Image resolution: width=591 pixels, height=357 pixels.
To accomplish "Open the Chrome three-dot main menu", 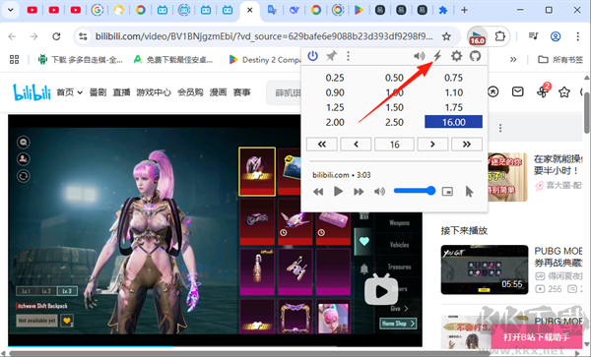I will coord(577,36).
